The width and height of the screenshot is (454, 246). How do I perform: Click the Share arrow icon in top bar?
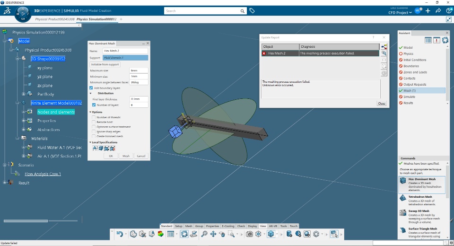pyautogui.click(x=438, y=10)
